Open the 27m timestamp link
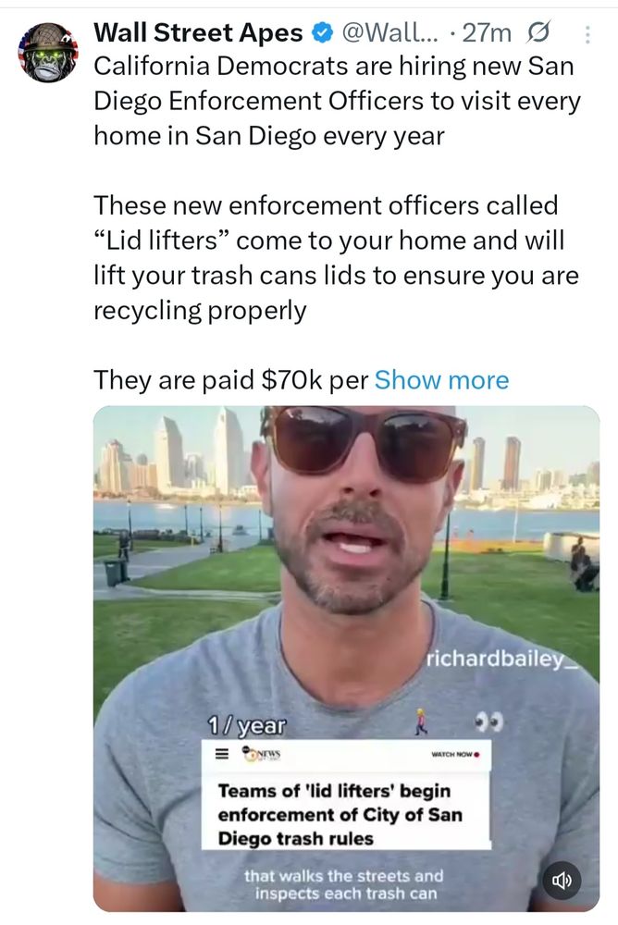Viewport: 618px width, 925px height. [487, 33]
